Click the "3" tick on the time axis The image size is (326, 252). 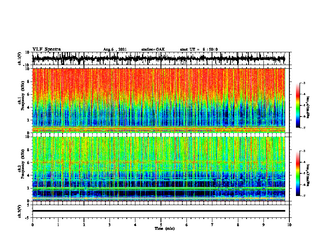coord(109,225)
